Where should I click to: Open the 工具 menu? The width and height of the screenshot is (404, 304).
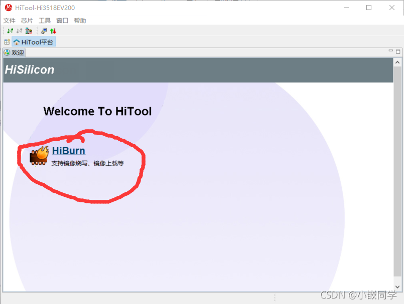pos(45,21)
